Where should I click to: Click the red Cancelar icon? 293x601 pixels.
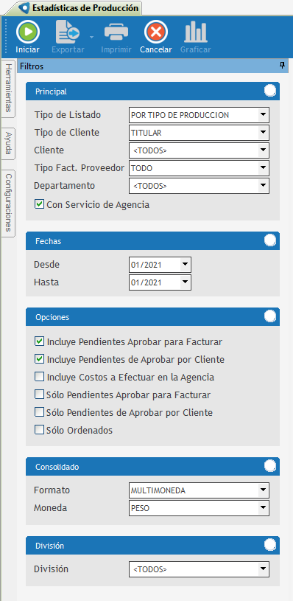[x=156, y=32]
